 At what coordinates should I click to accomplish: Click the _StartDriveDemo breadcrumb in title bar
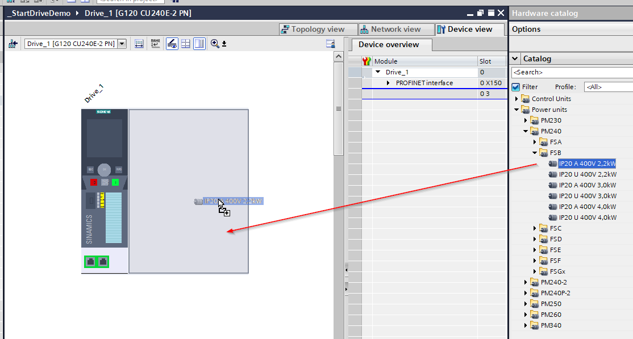[38, 13]
